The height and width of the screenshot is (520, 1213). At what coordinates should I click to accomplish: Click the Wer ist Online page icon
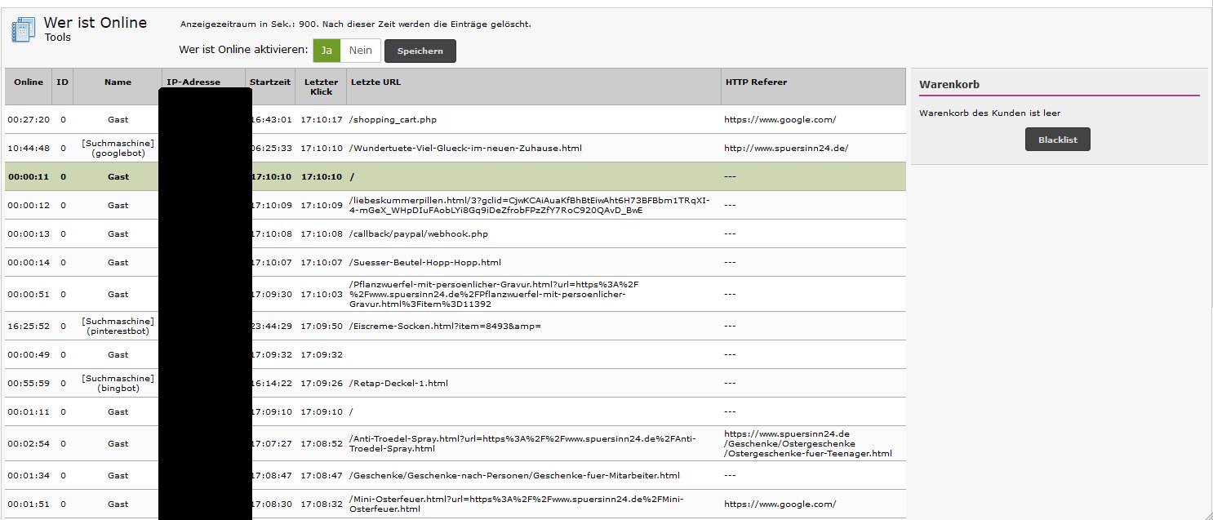(x=22, y=30)
